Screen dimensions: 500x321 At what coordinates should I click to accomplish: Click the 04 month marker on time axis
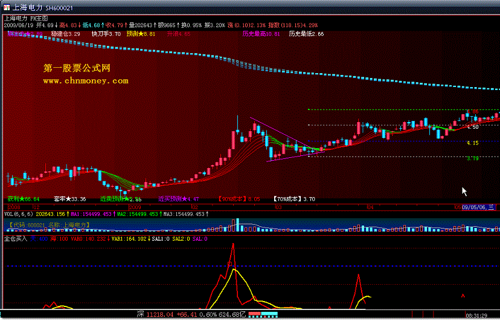click(370, 207)
